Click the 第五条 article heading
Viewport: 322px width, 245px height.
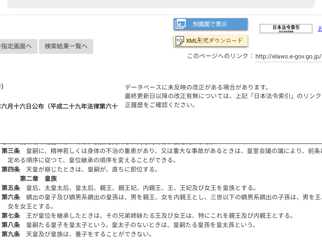pos(11,188)
